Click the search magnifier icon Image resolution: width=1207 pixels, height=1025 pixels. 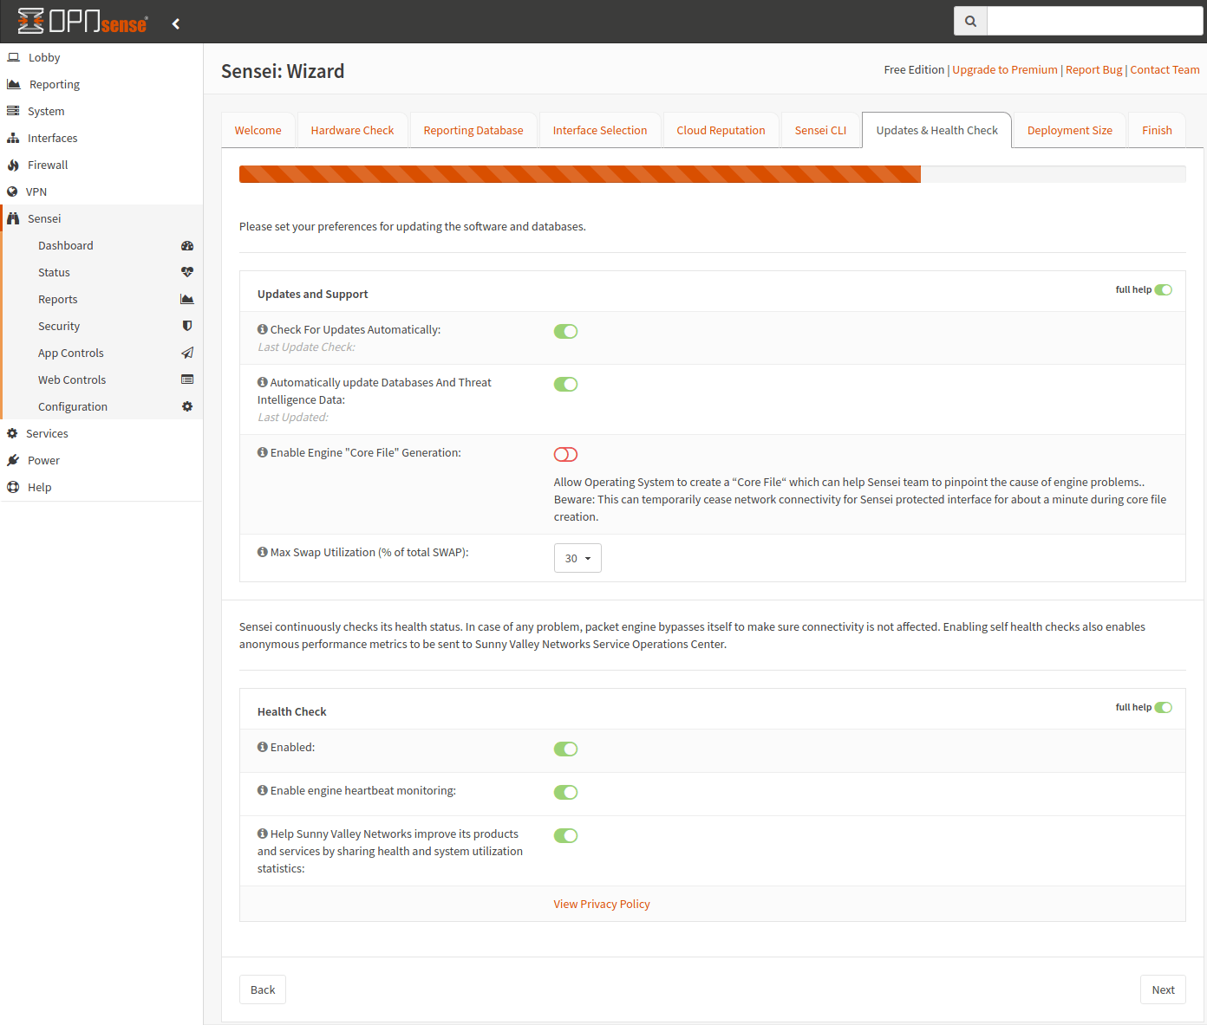[970, 21]
